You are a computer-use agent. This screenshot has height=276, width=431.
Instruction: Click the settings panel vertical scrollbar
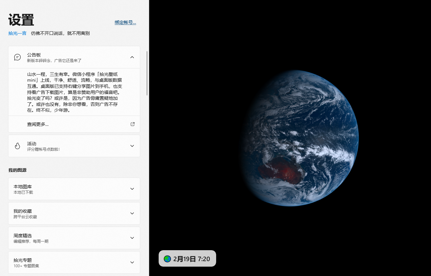coord(147,73)
